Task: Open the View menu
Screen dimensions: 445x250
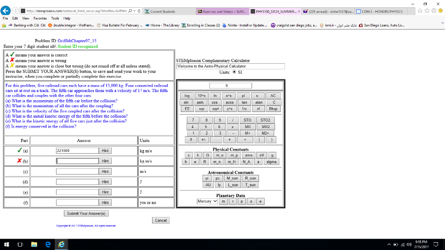Action: [x=26, y=18]
